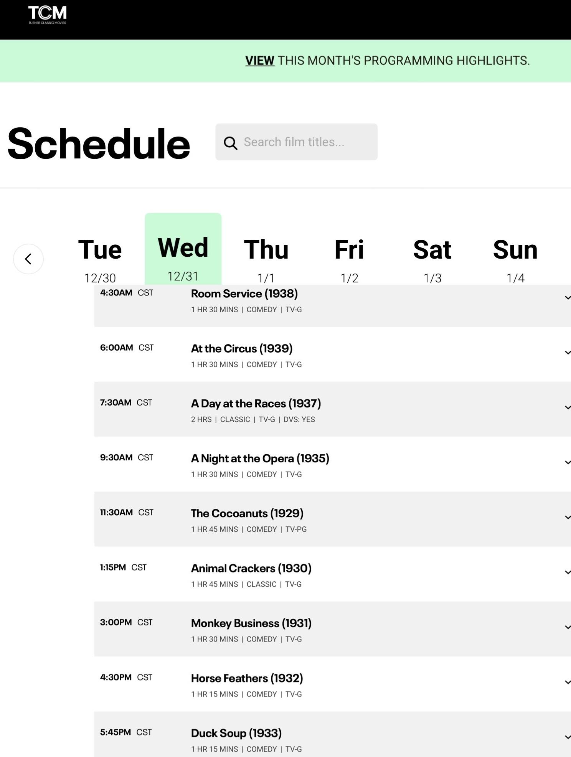Click the search magnifier icon
The image size is (571, 757).
230,143
